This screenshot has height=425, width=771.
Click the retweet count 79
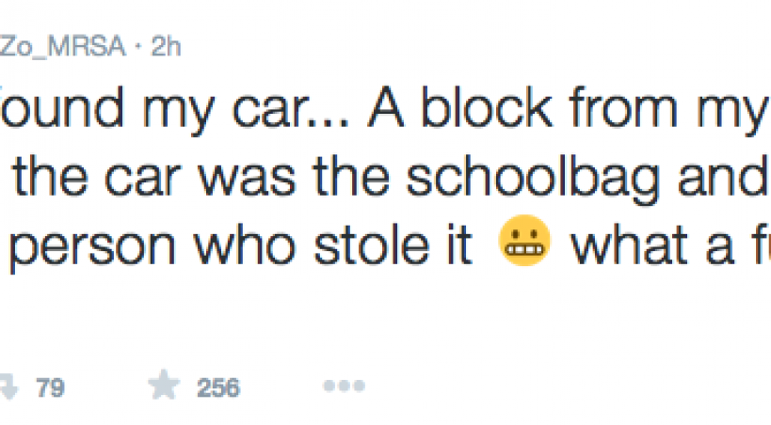50,386
